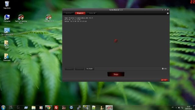Image resolution: width=195 pixels, height=110 pixels.
Task: Switch to the red Diagnose tab
Action: (x=80, y=13)
